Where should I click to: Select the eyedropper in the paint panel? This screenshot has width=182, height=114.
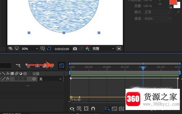pyautogui.click(x=177, y=13)
